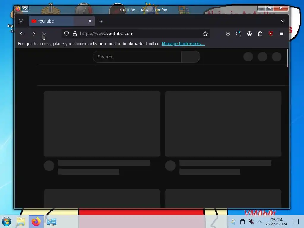Viewport: 304px width, 228px height.
Task: Stop or reload the loading page
Action: (44, 34)
